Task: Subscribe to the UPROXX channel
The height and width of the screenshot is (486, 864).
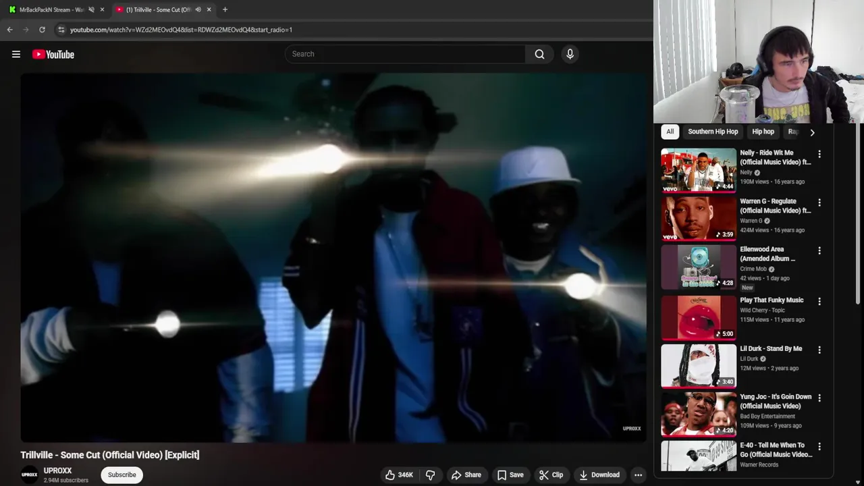Action: pos(122,475)
